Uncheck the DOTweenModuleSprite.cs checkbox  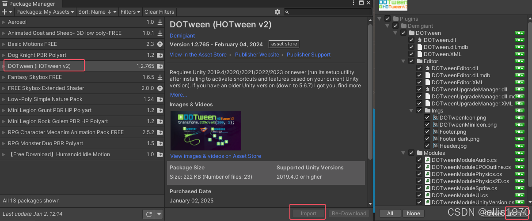(419, 188)
